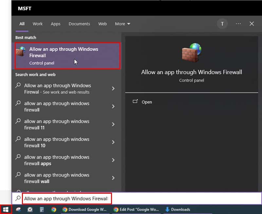Expand arrow for 'See work and web results'
Screen dimensions: 262x214
pos(113,88)
